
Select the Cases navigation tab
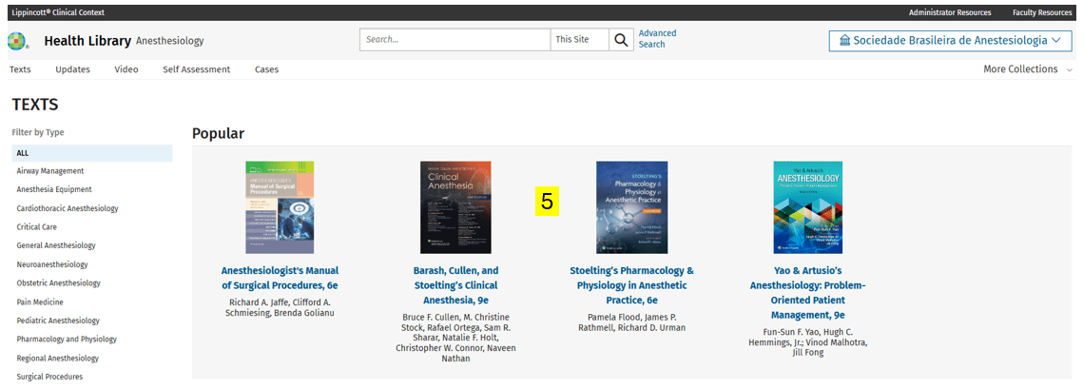[x=266, y=69]
